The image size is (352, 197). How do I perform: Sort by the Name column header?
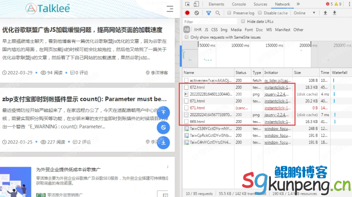pyautogui.click(x=208, y=72)
